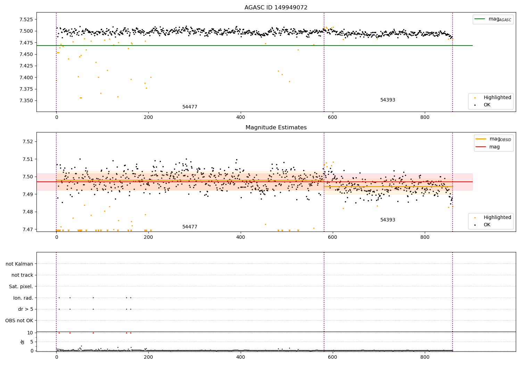Screen dimensions: 521x365
Task: Click the title 'AGASC ID 149949072'
Action: click(276, 8)
